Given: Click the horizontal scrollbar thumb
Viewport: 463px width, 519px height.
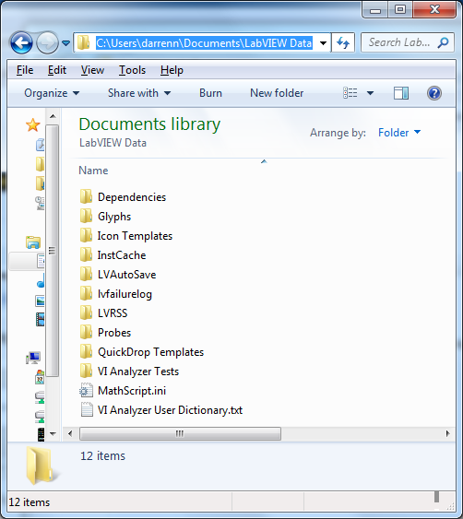Looking at the screenshot, I should pos(180,433).
